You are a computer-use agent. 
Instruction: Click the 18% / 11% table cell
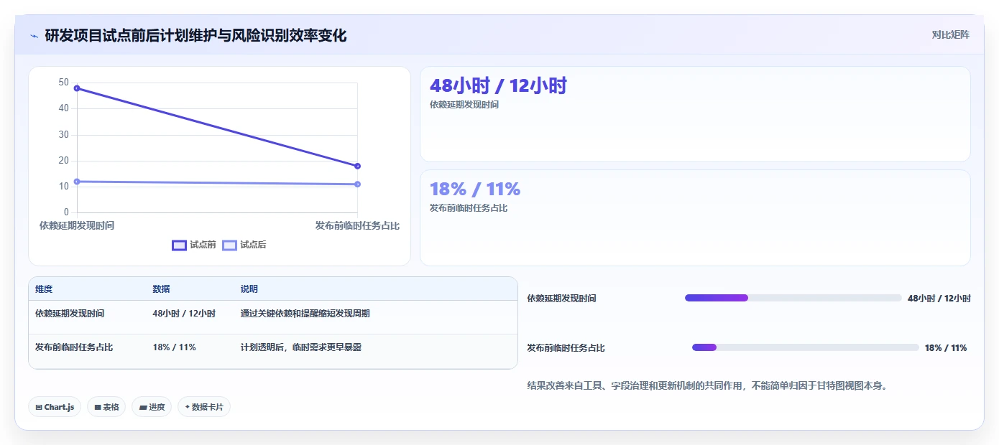174,347
